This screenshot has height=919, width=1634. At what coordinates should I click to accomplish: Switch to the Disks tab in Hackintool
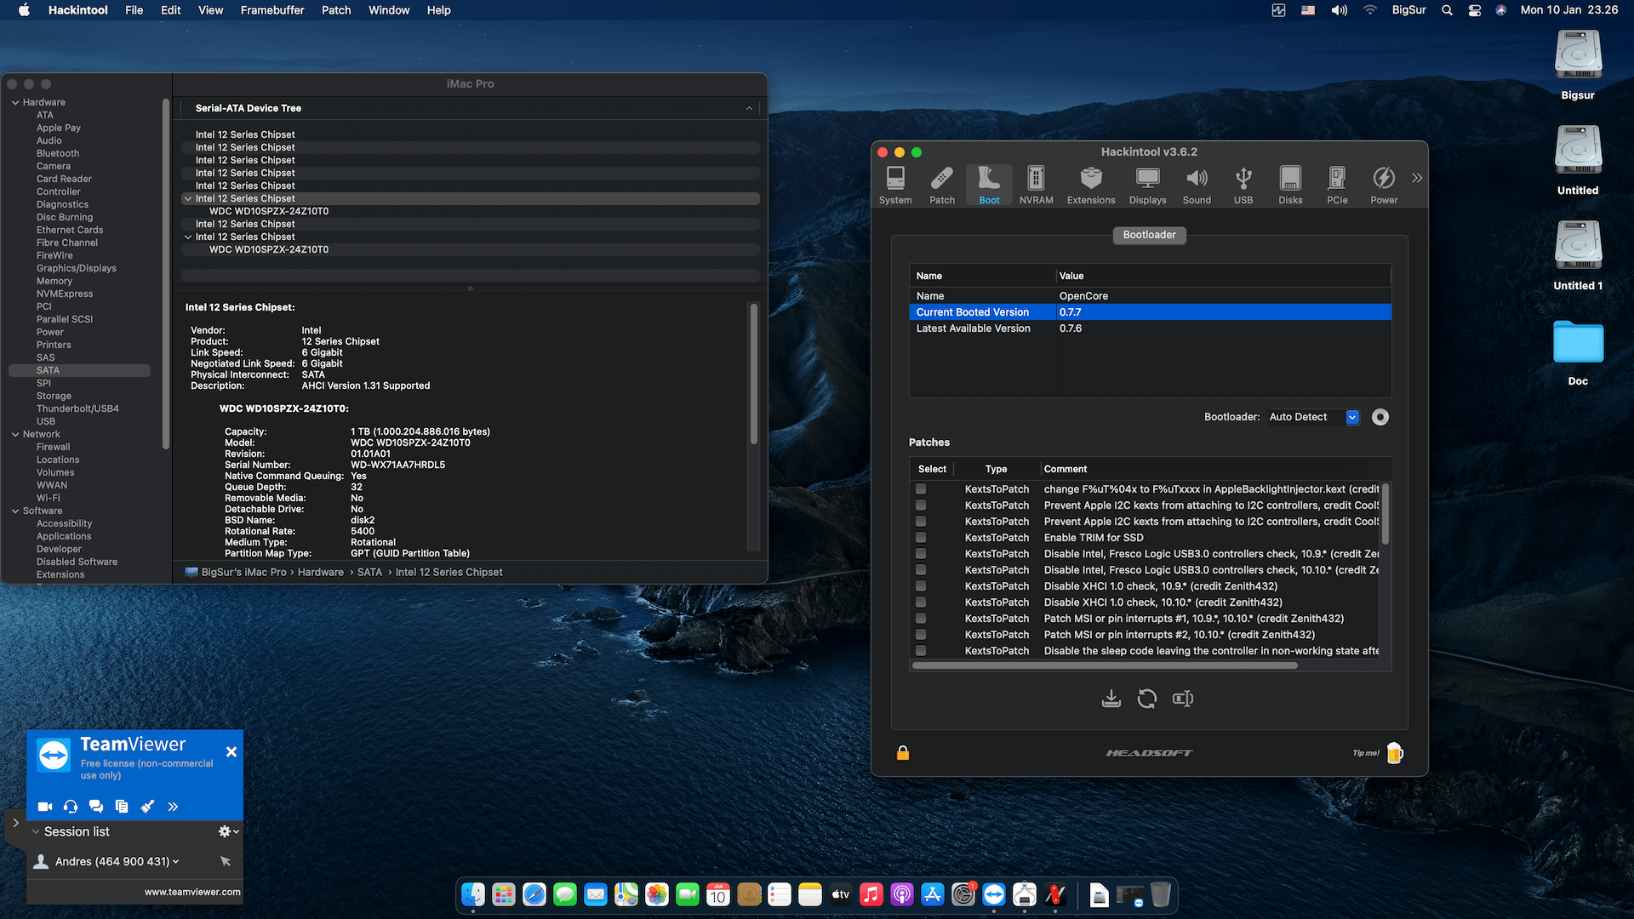(1290, 183)
